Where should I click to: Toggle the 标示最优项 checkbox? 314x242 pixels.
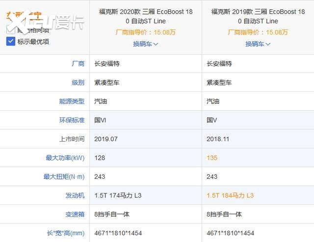11,42
